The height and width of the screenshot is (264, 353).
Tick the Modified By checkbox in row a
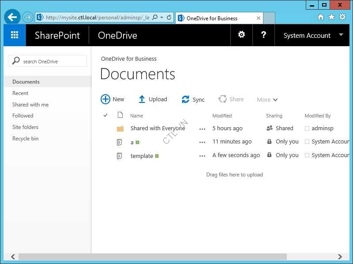coord(307,142)
